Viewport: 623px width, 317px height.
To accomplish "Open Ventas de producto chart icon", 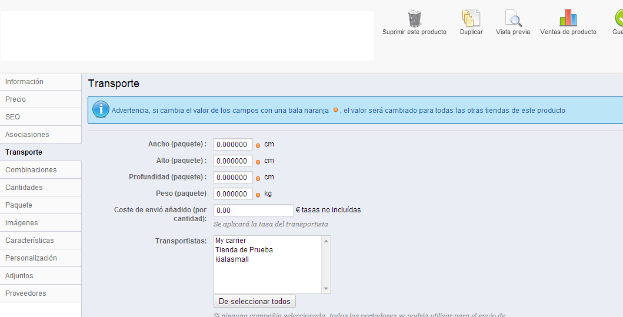I will point(568,18).
